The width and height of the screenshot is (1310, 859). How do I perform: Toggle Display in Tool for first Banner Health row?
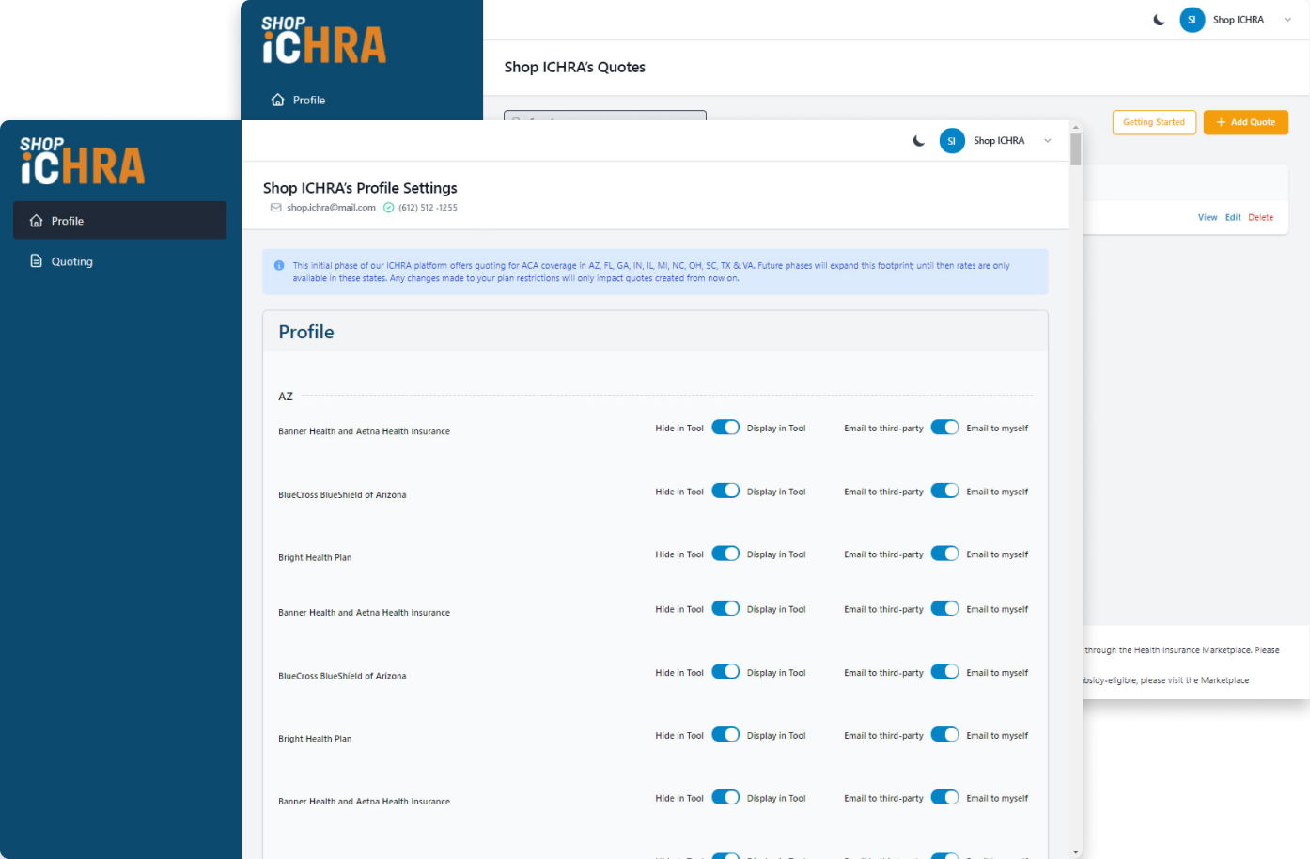tap(725, 428)
